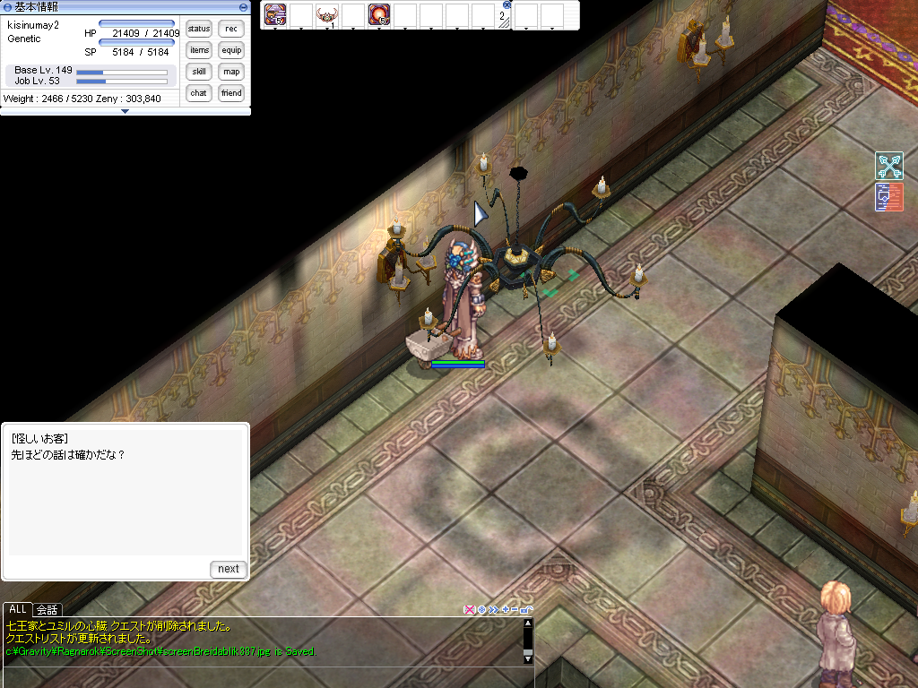The height and width of the screenshot is (688, 918).
Task: Open chat settings wheel icon
Action: click(x=481, y=609)
